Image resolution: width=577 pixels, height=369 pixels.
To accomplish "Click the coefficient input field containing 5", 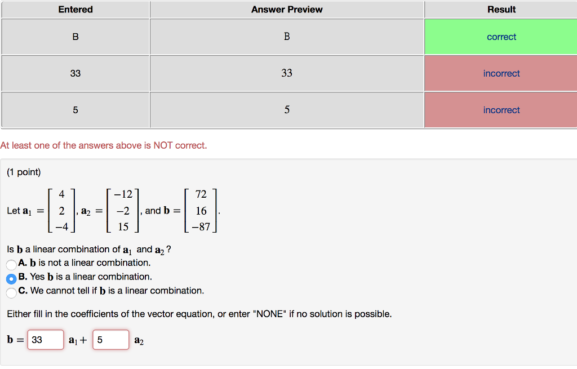I will click(110, 339).
